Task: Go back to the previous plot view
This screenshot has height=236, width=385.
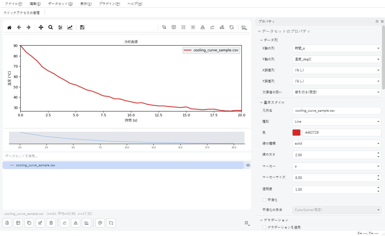Action: 19,27
